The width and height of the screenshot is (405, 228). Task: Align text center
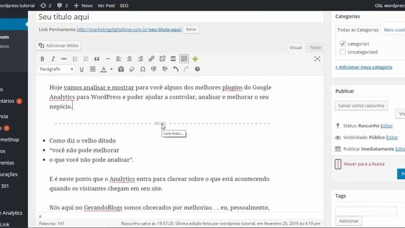(129, 59)
